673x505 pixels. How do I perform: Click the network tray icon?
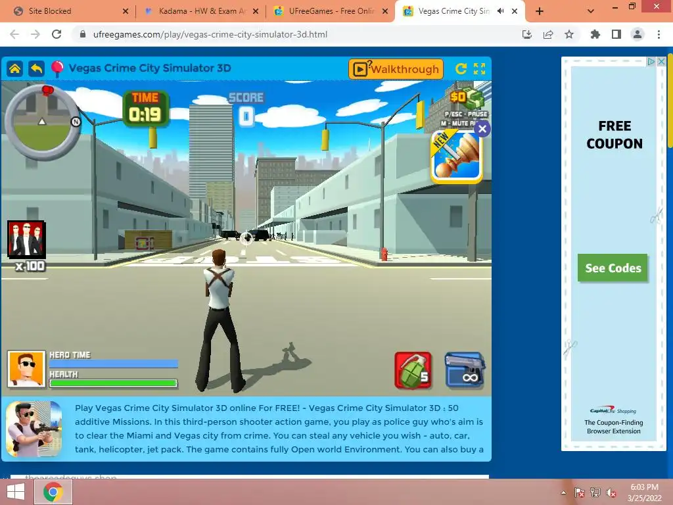pos(595,493)
